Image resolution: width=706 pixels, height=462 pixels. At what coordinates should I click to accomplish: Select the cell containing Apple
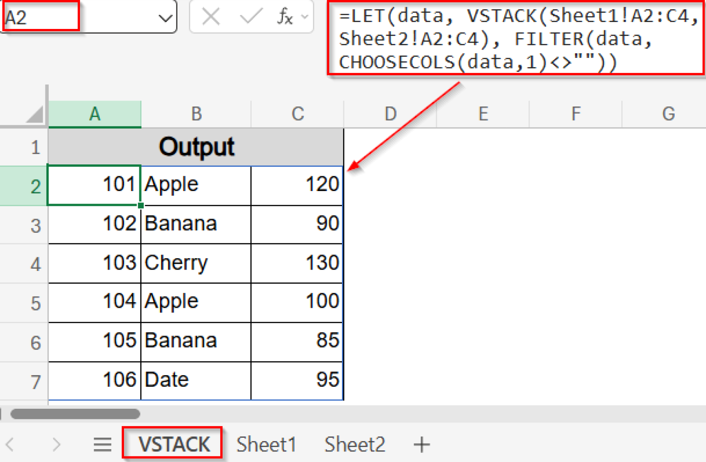pyautogui.click(x=195, y=185)
